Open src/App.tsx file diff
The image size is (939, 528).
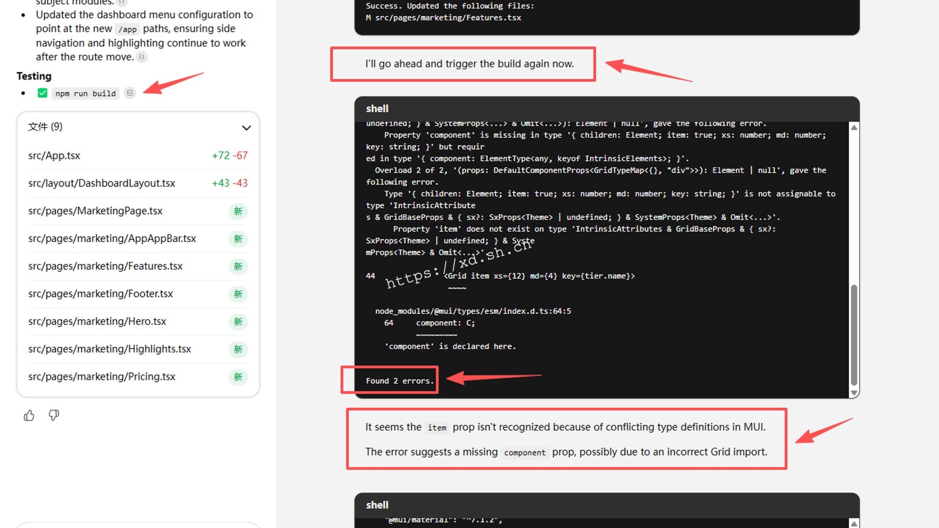pos(54,155)
